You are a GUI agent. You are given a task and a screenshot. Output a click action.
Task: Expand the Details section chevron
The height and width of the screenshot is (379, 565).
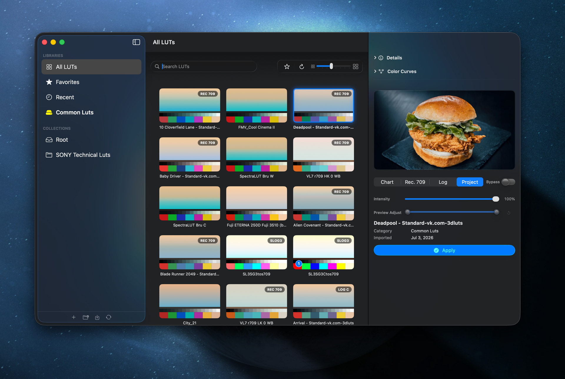[375, 58]
